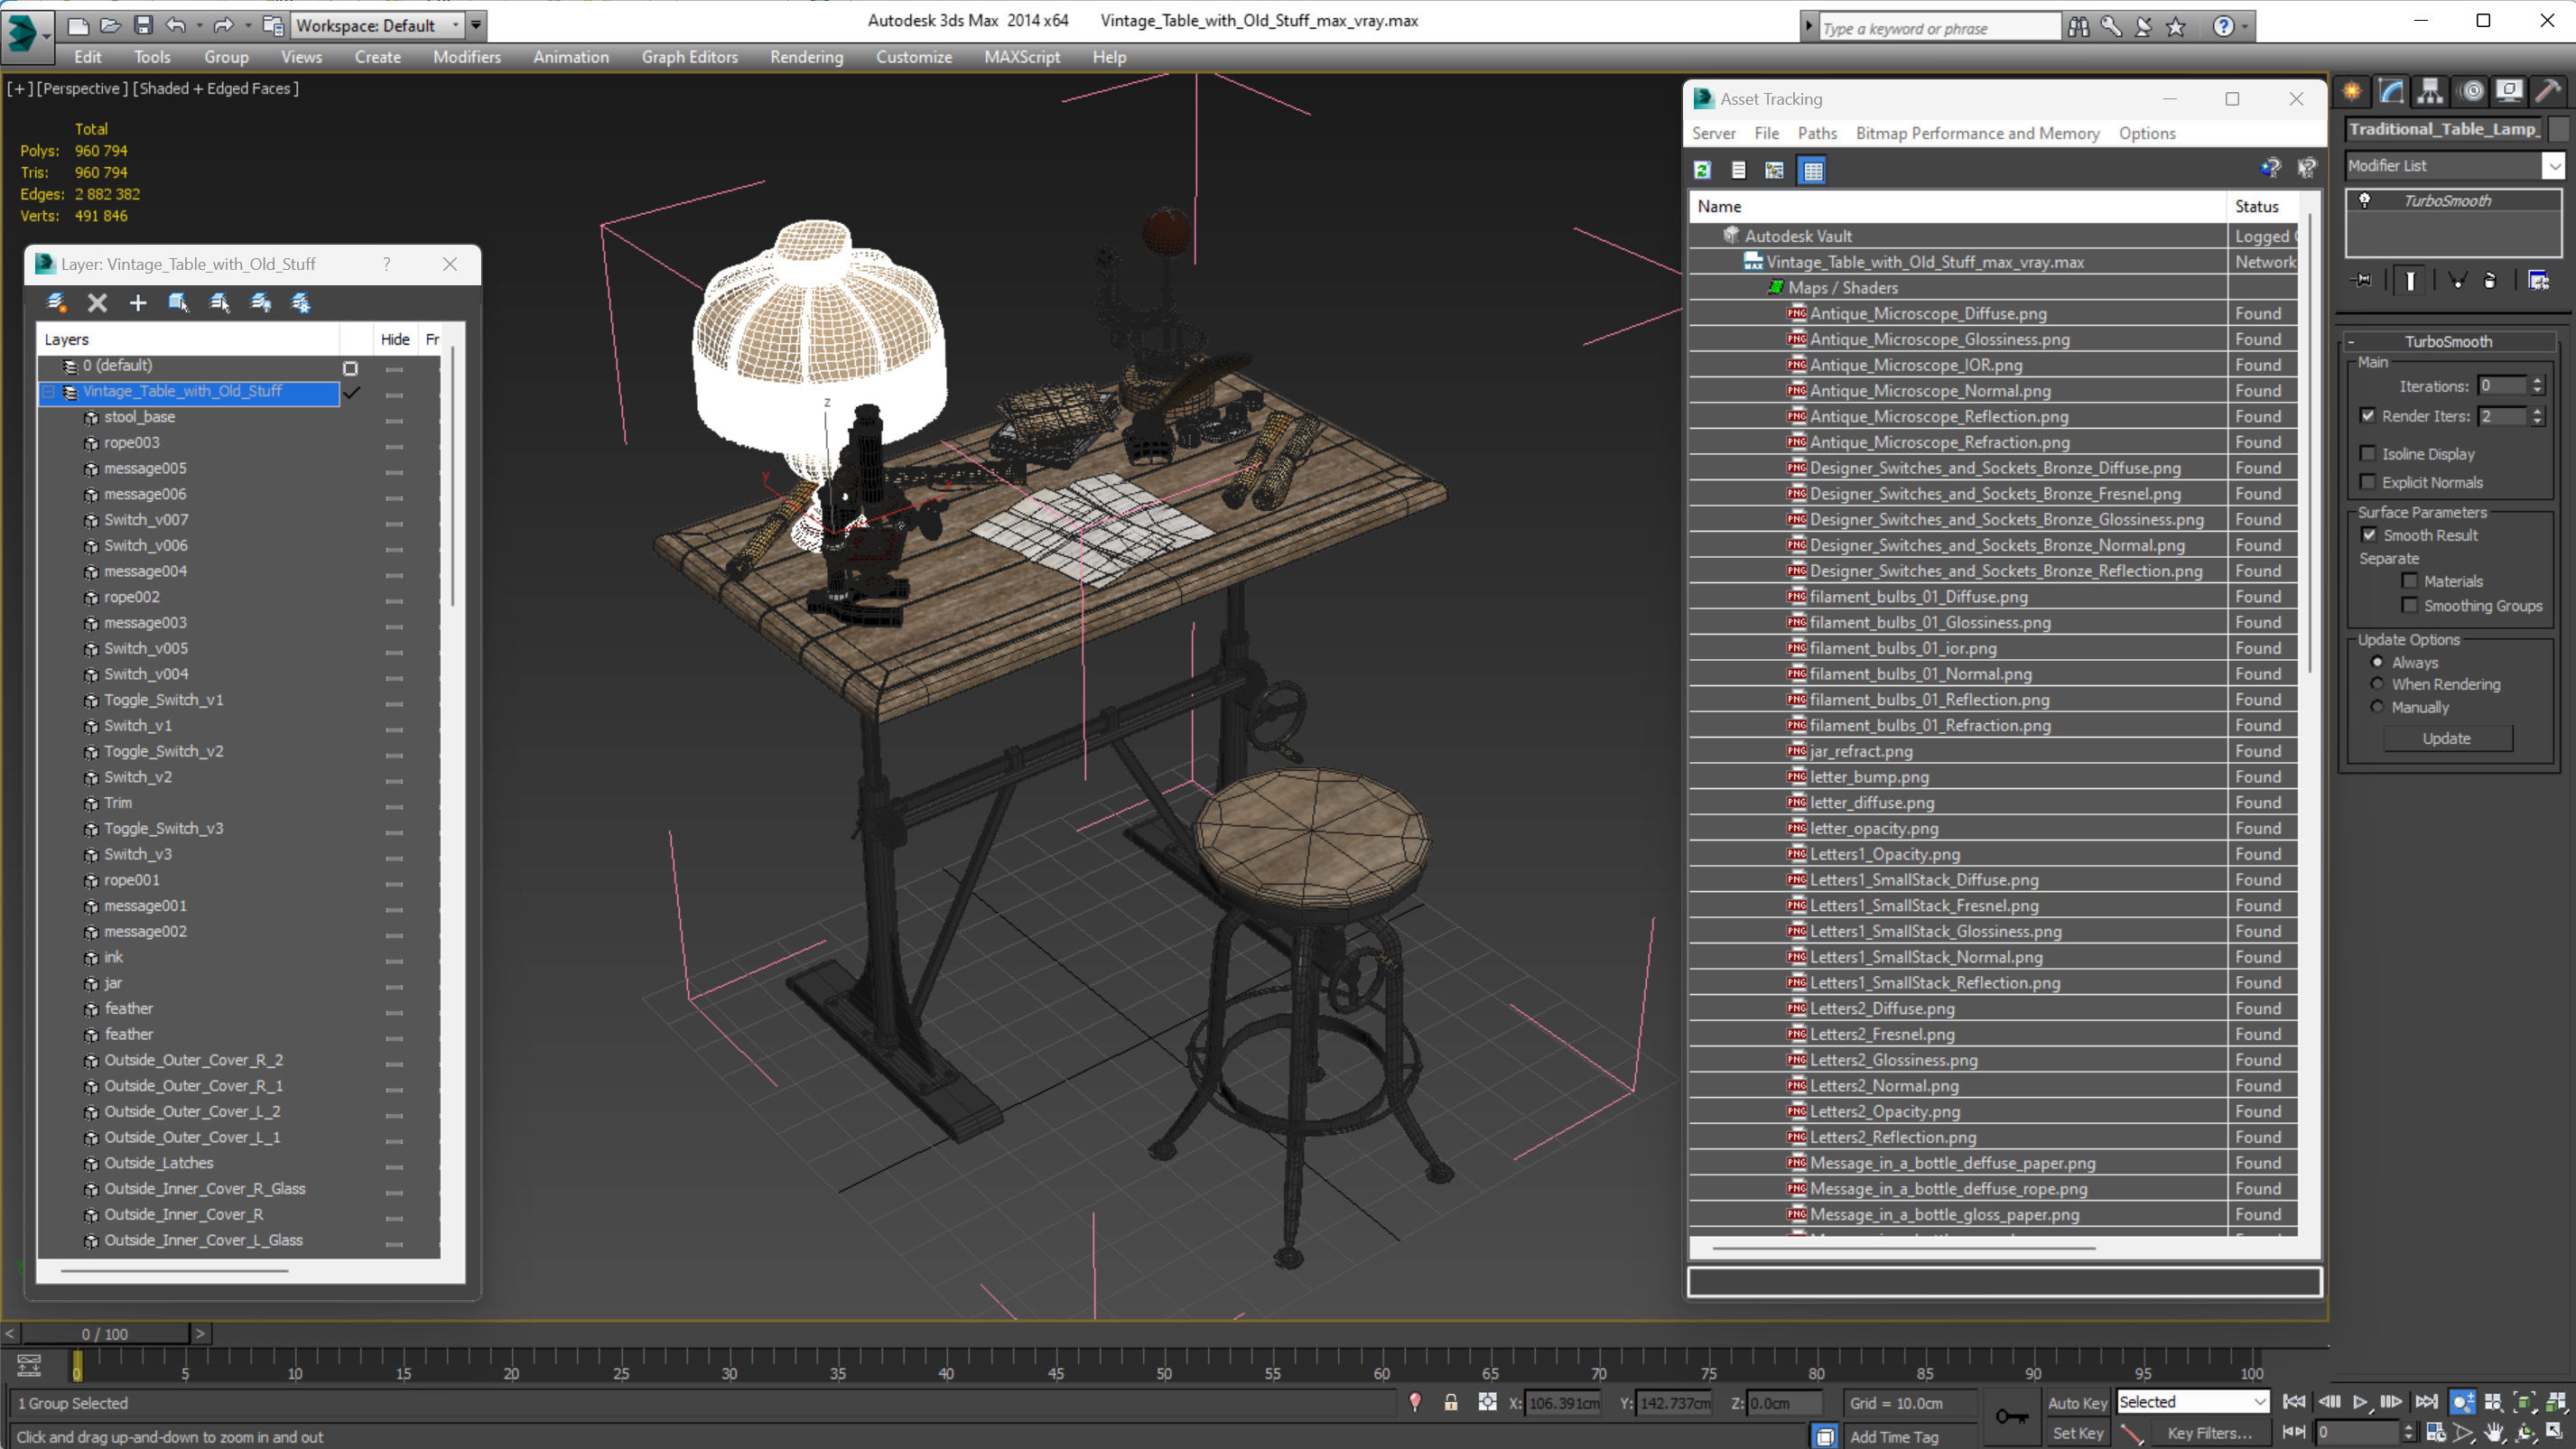Screen dimensions: 2576x1449
Task: Toggle Render Iters checkbox
Action: 2367,416
